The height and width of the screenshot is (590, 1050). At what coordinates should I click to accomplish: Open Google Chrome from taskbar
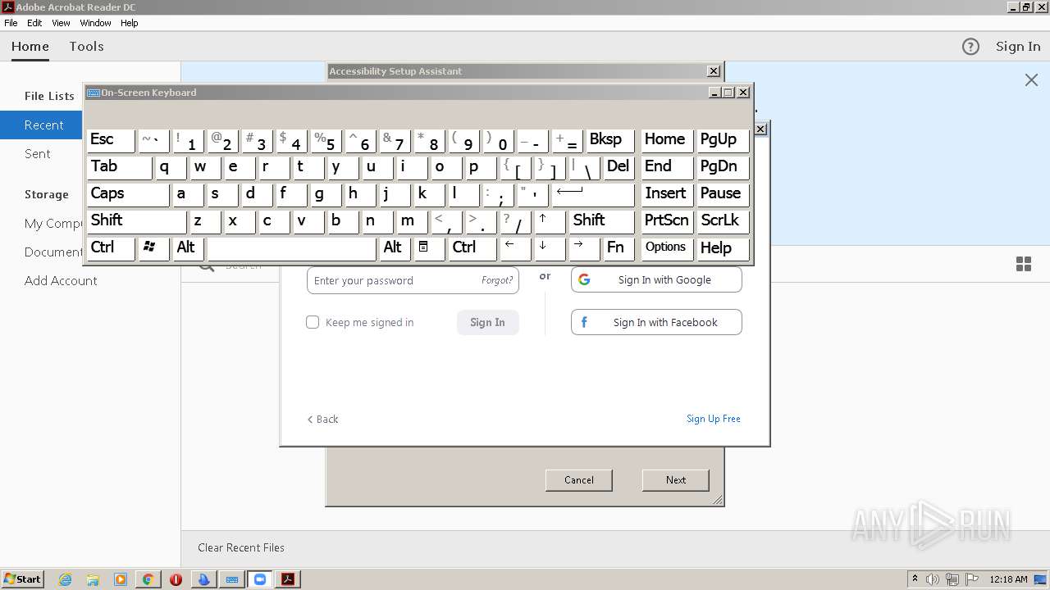click(148, 579)
